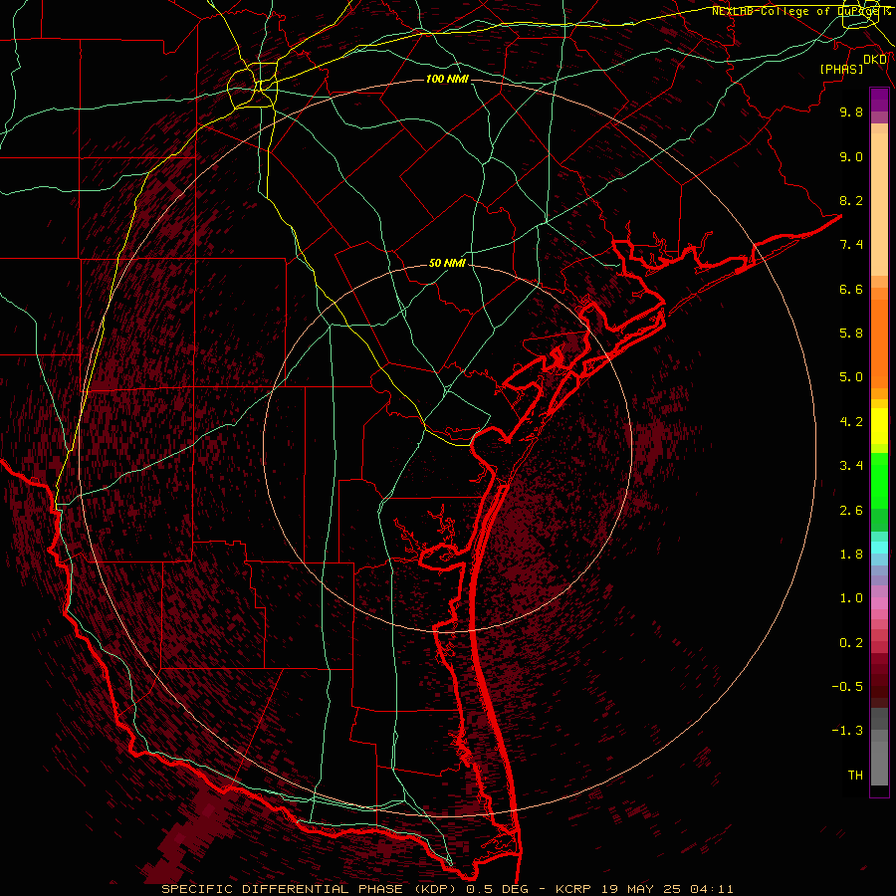Click the "50 NMI" range ring label
The width and height of the screenshot is (896, 896).
(447, 263)
